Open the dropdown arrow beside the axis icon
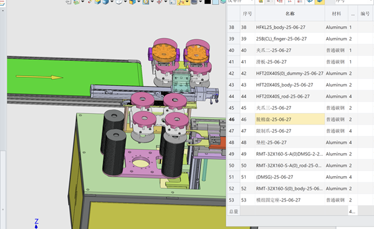 click(187, 2)
